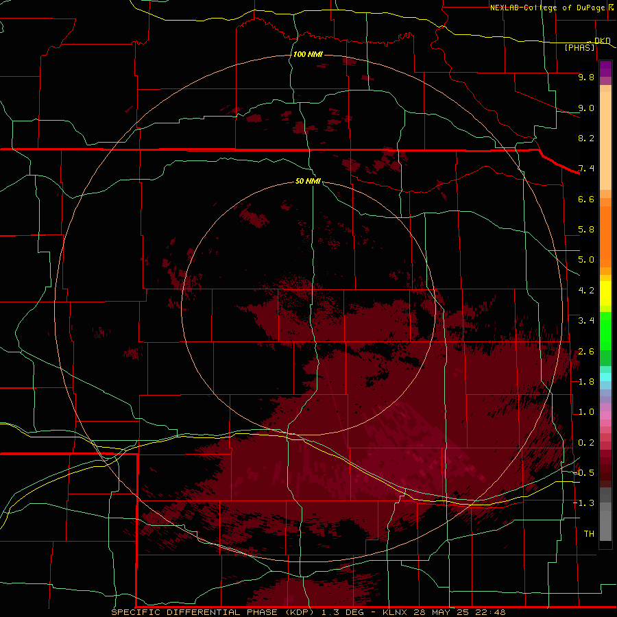Click the 2.6 legend value
The image size is (617, 617).
[586, 352]
